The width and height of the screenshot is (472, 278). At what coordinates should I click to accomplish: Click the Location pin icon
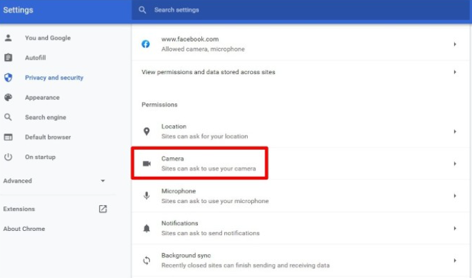pos(146,131)
